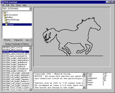Click the PCQ Assistant title bar icon
The width and height of the screenshot is (115, 93).
pos(2,2)
